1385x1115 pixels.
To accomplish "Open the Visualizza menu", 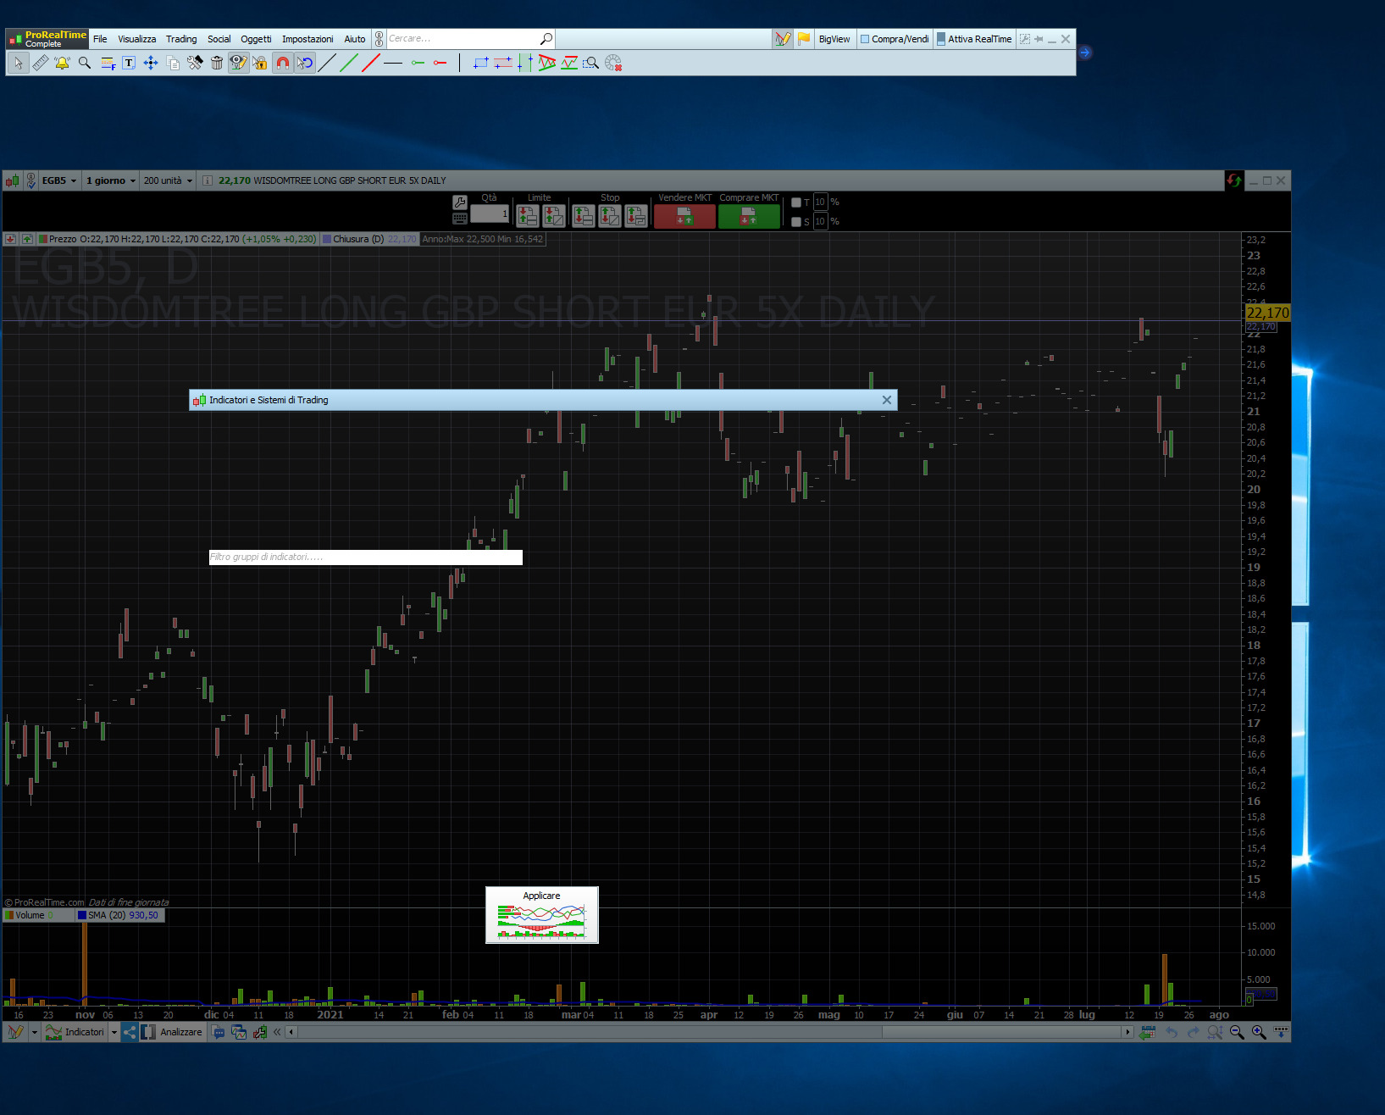I will pos(137,39).
